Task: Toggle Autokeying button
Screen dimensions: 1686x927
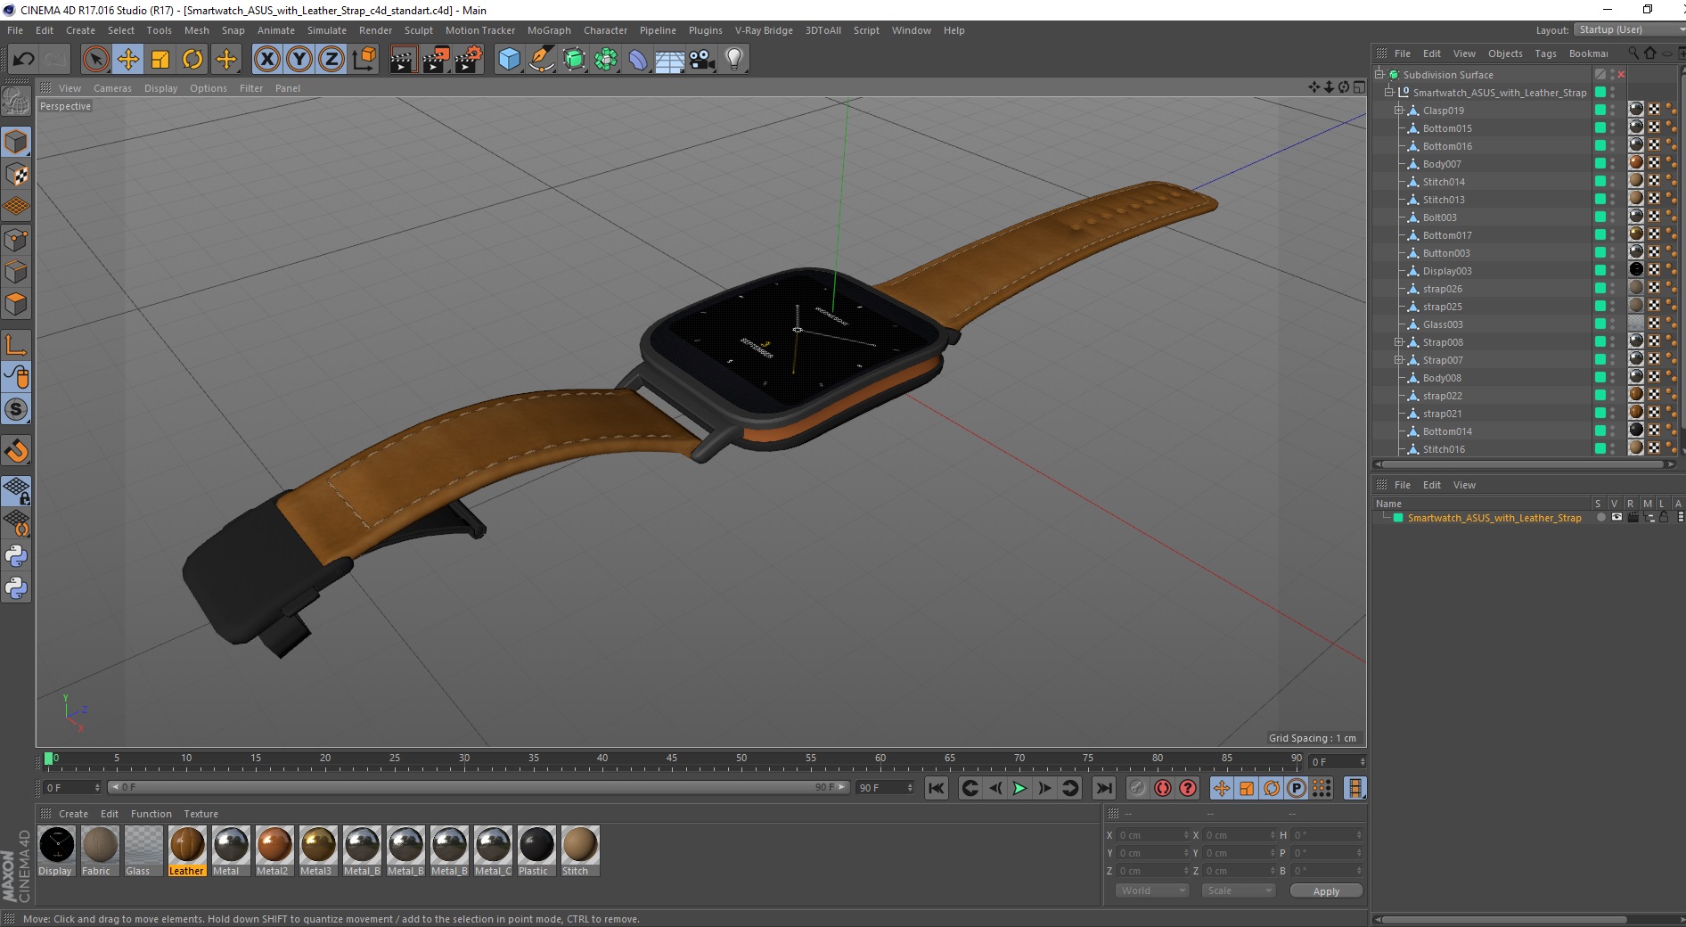Action: click(1163, 788)
